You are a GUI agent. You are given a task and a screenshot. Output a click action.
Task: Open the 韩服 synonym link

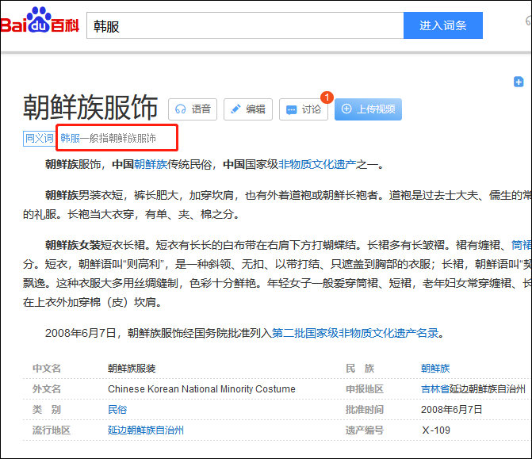(x=70, y=138)
